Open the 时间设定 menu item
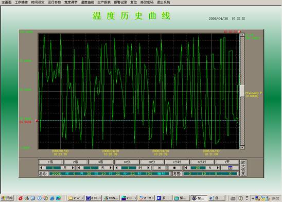This screenshot has width=282, height=202. tap(38, 3)
